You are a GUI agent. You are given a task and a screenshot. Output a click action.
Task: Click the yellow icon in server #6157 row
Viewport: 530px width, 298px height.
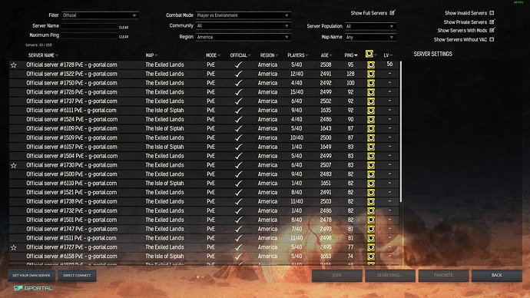click(371, 147)
